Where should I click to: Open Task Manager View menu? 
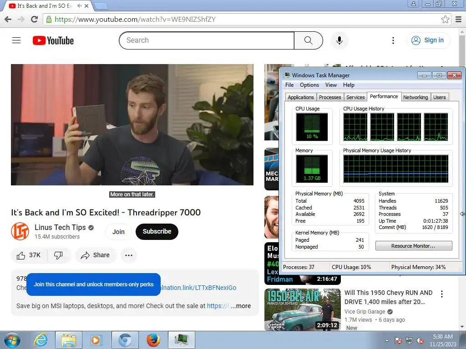tap(331, 85)
